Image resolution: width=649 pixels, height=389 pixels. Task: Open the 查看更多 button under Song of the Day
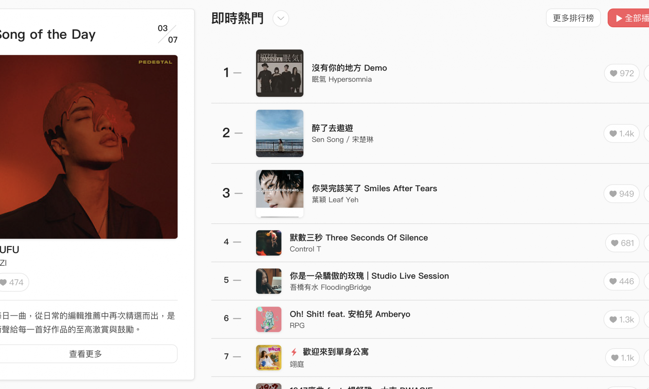click(86, 354)
